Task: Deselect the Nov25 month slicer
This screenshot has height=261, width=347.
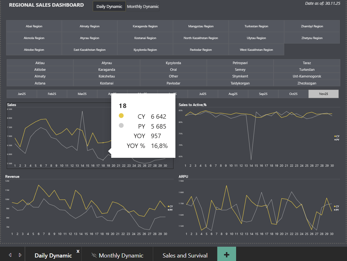Action: coord(323,94)
